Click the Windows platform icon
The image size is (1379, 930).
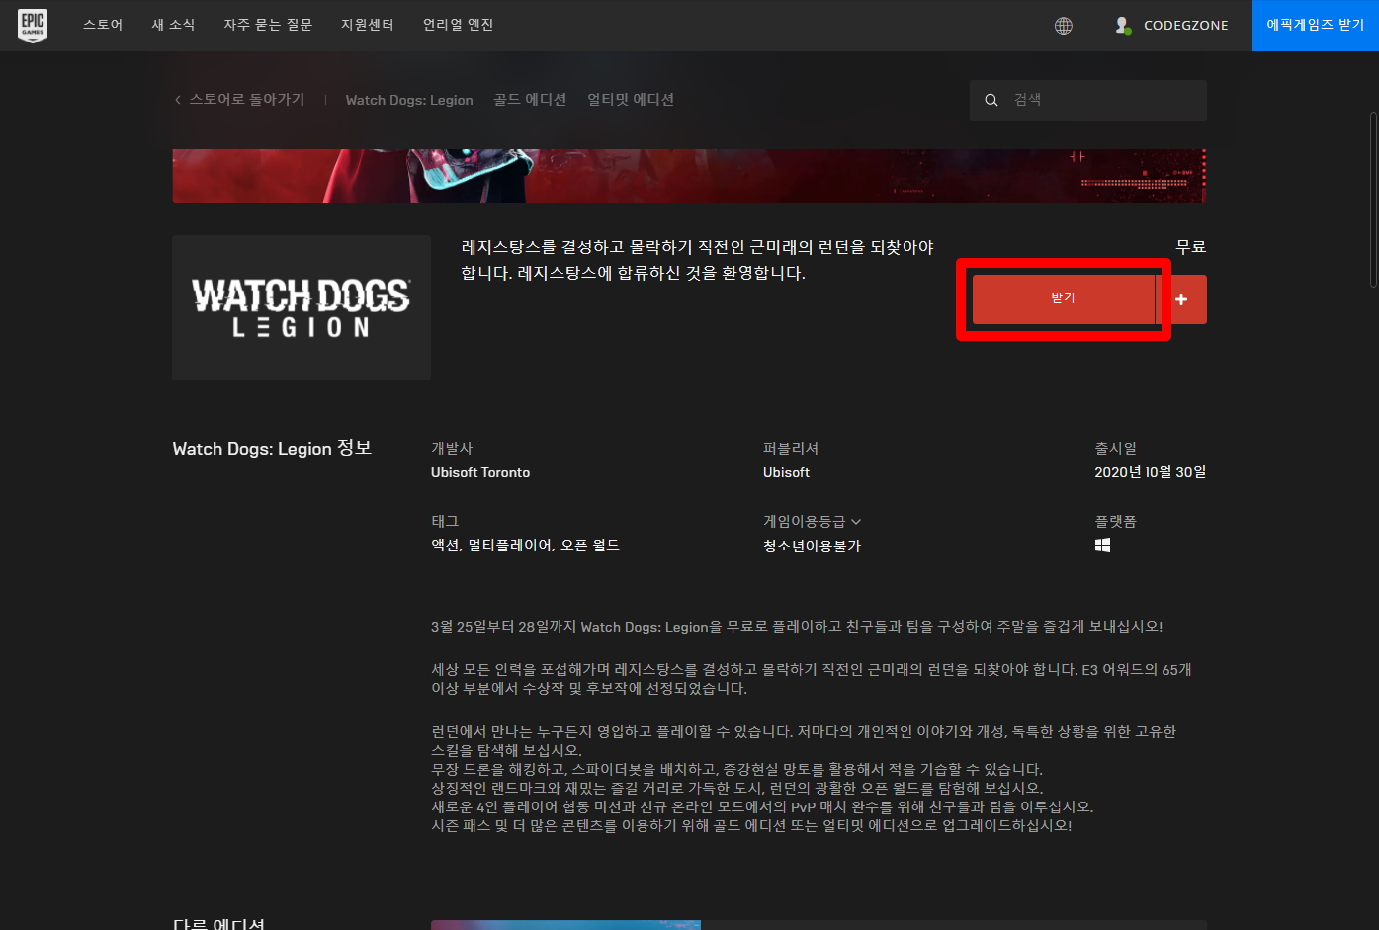click(1102, 546)
